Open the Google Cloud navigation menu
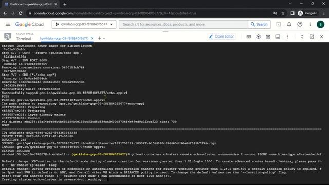Viewport: 329px width, 185px height. pos(8,24)
